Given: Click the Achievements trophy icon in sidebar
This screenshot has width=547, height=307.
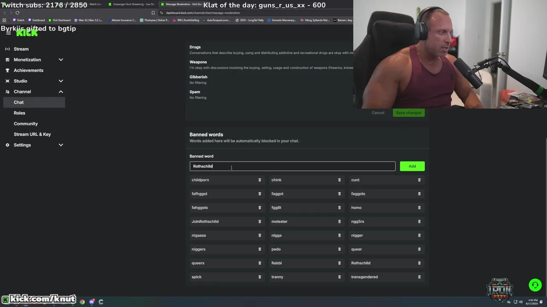Looking at the screenshot, I should [x=7, y=70].
